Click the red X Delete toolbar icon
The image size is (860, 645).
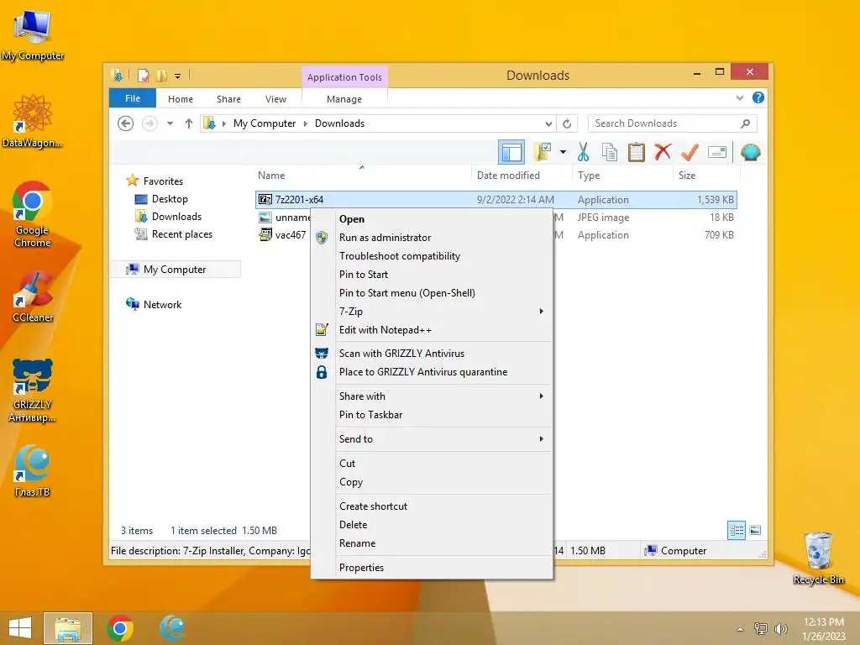[x=663, y=152]
